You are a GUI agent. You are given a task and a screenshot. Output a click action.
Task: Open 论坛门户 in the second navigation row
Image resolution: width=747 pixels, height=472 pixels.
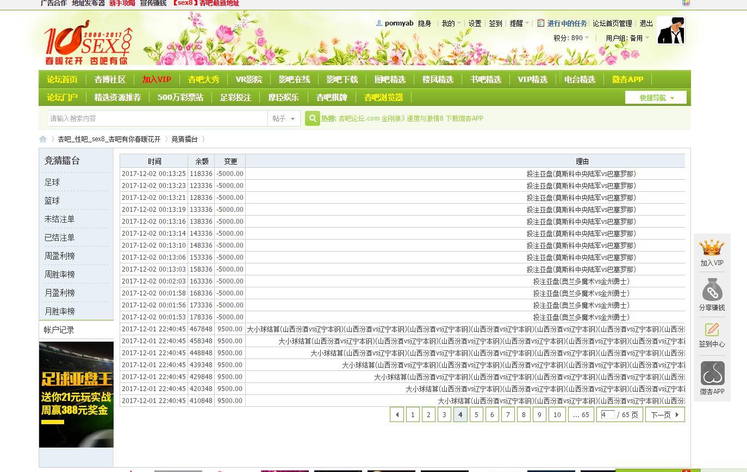62,98
